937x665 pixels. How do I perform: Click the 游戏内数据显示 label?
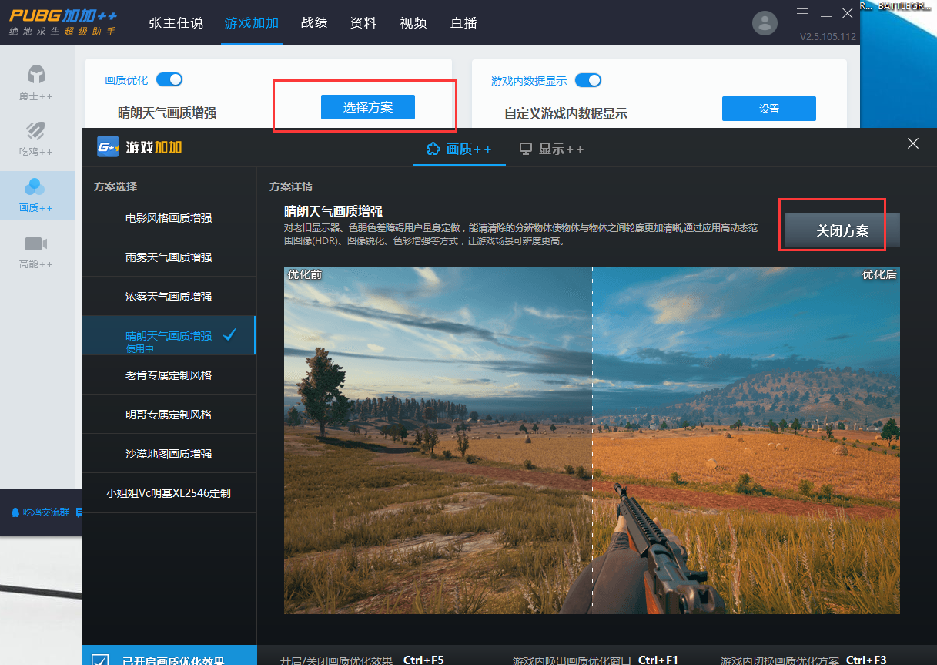click(529, 81)
